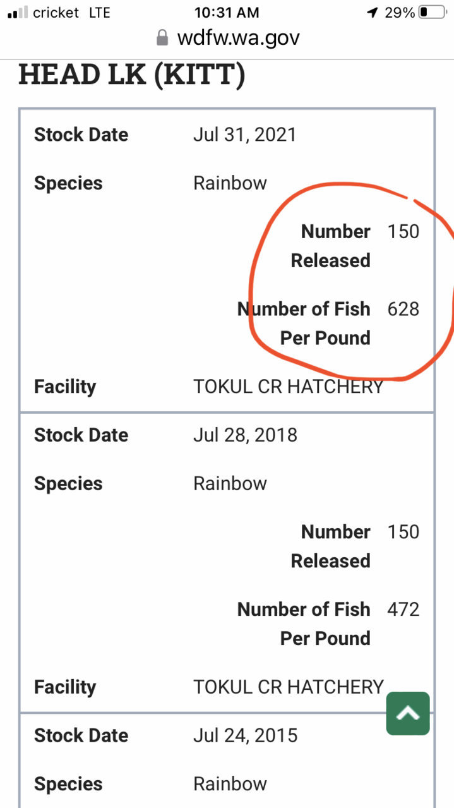Tap the HEAD LK (KITT) heading
454x808 pixels.
click(131, 76)
